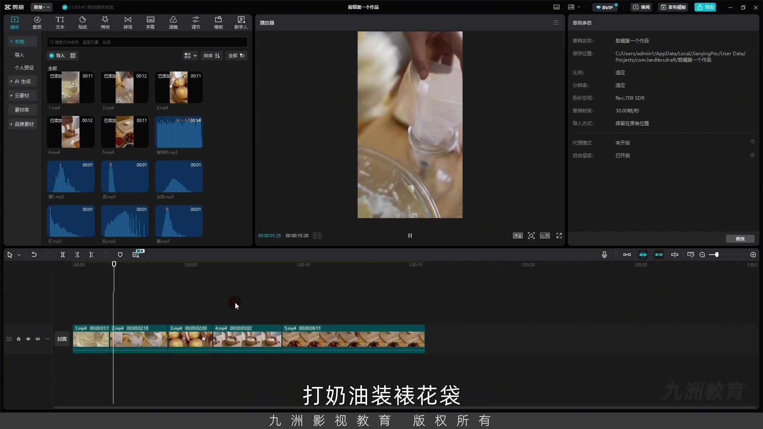Select the 媒体 media icon
Image resolution: width=763 pixels, height=429 pixels.
(15, 23)
